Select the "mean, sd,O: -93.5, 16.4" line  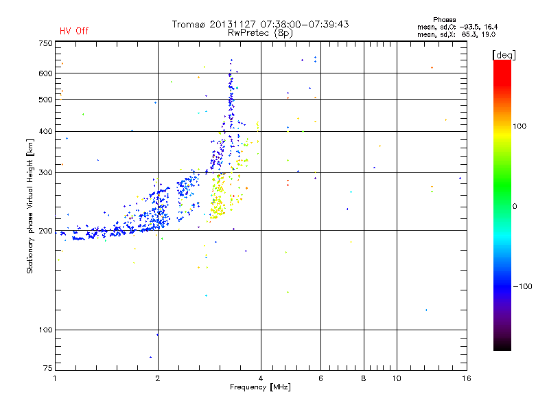[457, 27]
